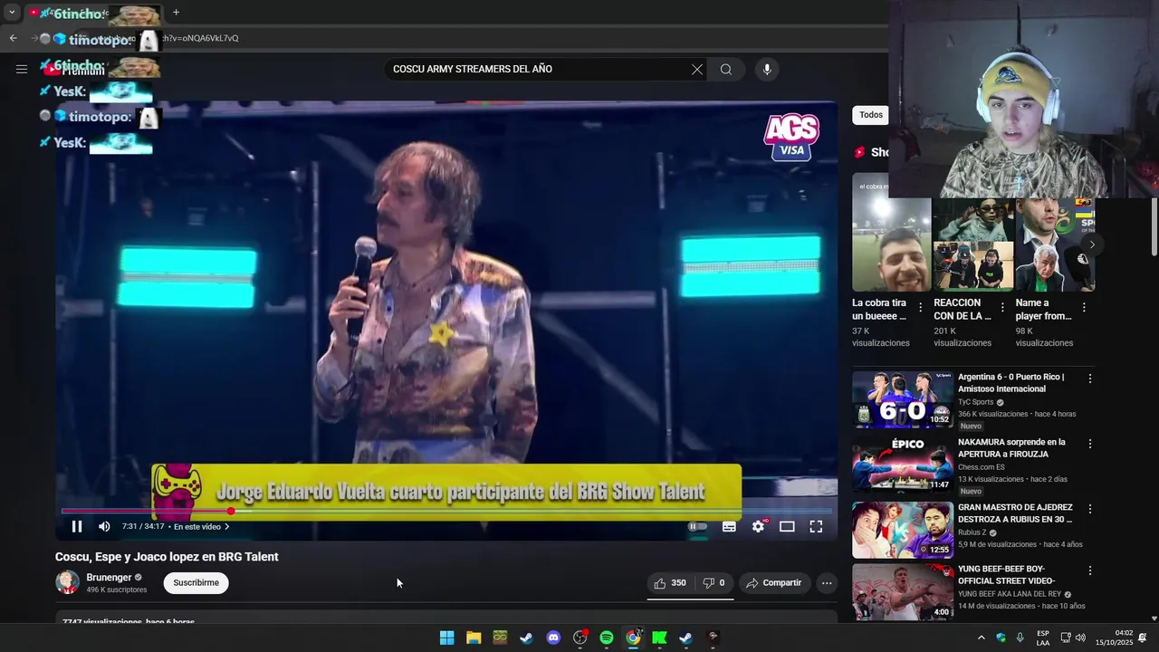Open a new browser tab with plus
The image size is (1159, 652).
(x=176, y=13)
